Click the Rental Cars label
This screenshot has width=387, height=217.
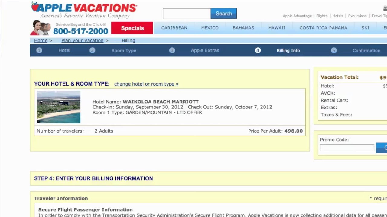point(334,100)
